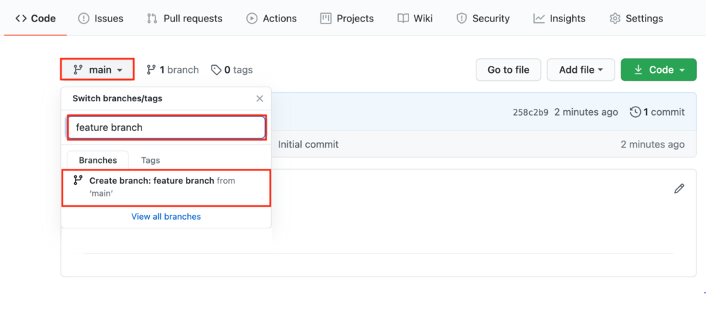This screenshot has width=706, height=309.
Task: Open the green Code dropdown
Action: pyautogui.click(x=658, y=70)
